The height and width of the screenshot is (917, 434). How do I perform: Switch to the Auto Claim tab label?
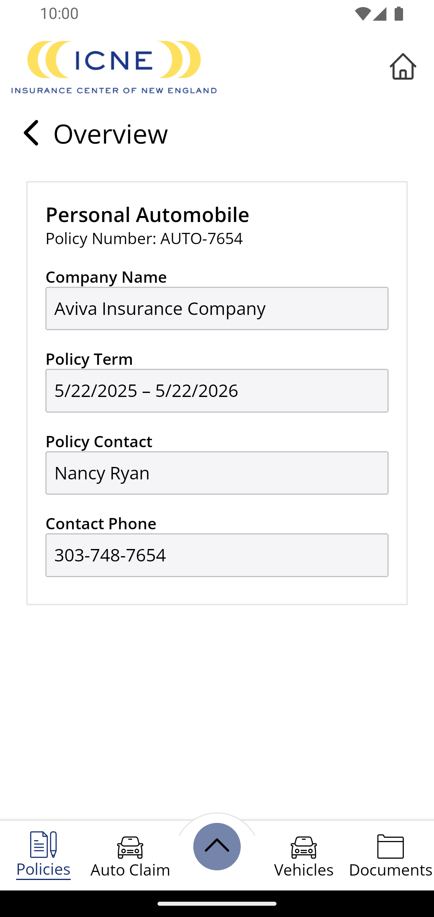130,870
